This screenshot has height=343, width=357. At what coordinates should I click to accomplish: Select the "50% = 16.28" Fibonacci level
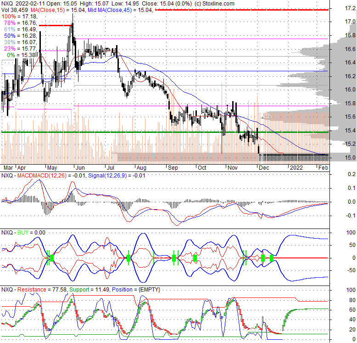tap(20, 36)
